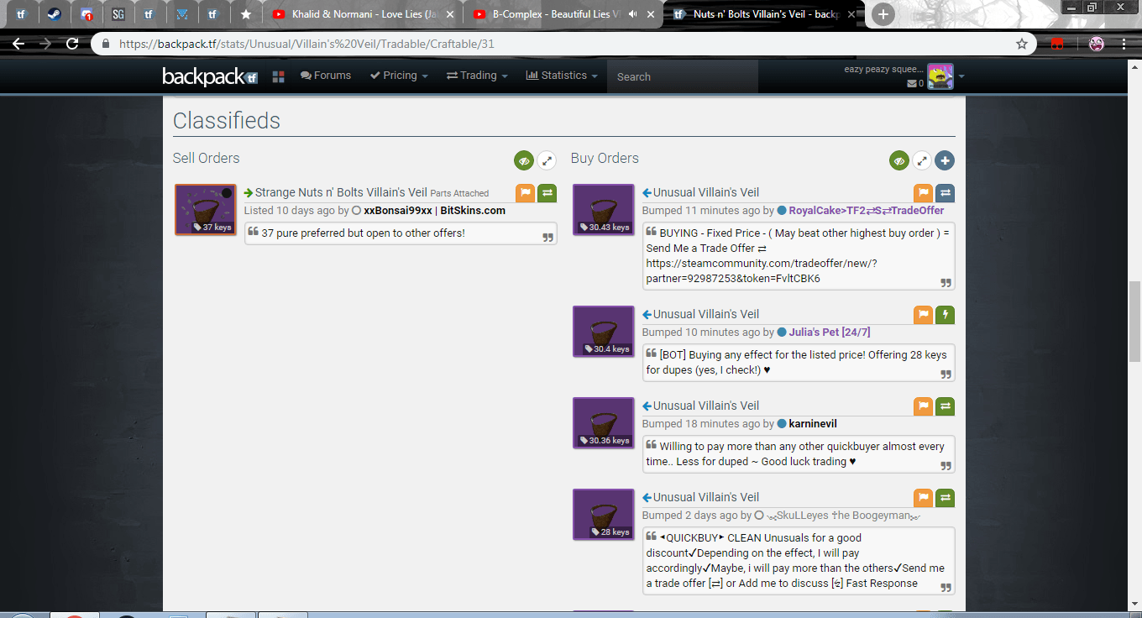
Task: Expand the Statistics dropdown menu
Action: point(562,76)
